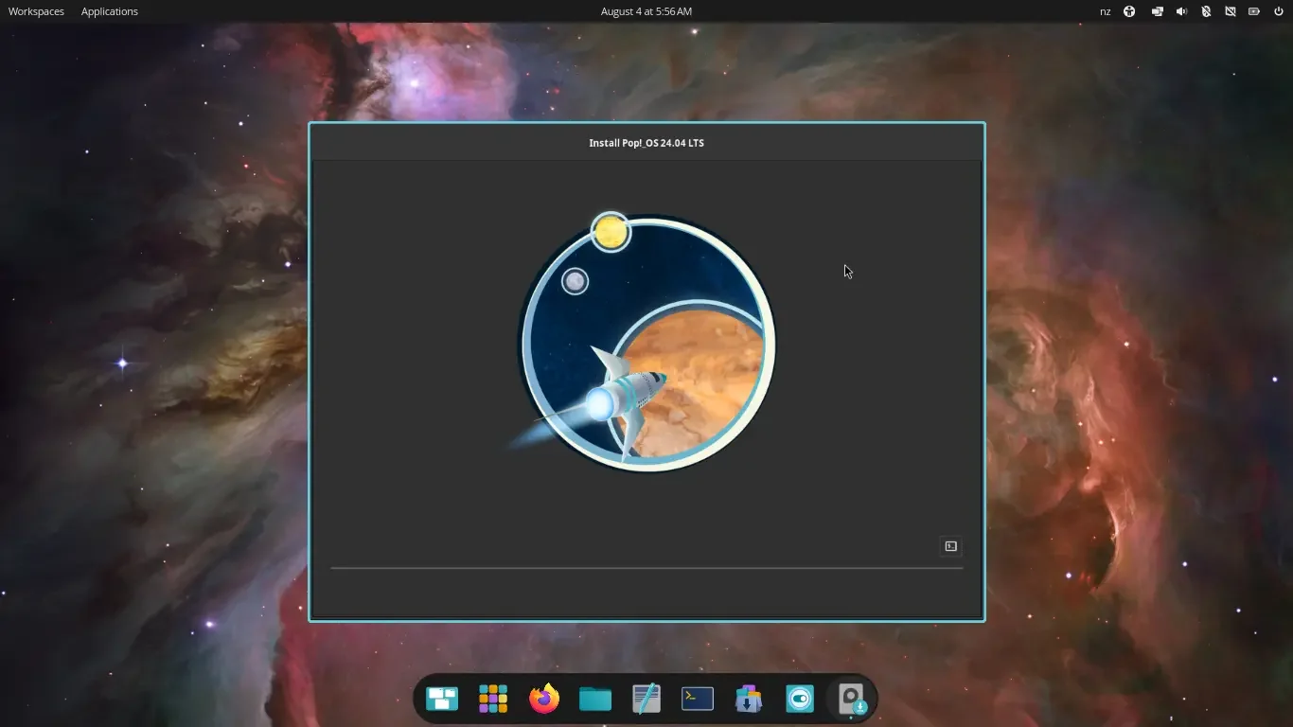Open the disabled Bluetooth indicator in the tray
The height and width of the screenshot is (727, 1293).
1206,11
